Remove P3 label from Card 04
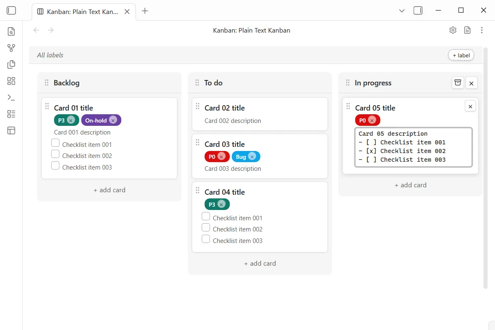This screenshot has width=495, height=330. coord(222,204)
